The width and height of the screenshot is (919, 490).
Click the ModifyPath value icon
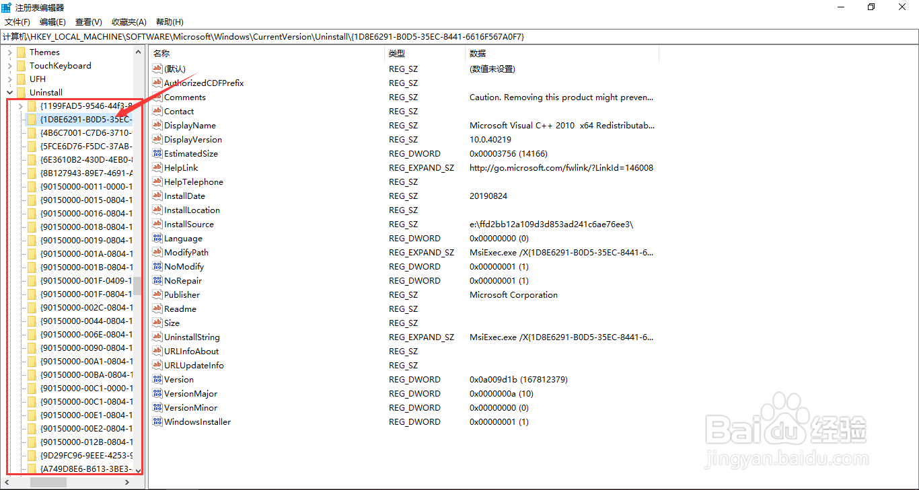[158, 252]
